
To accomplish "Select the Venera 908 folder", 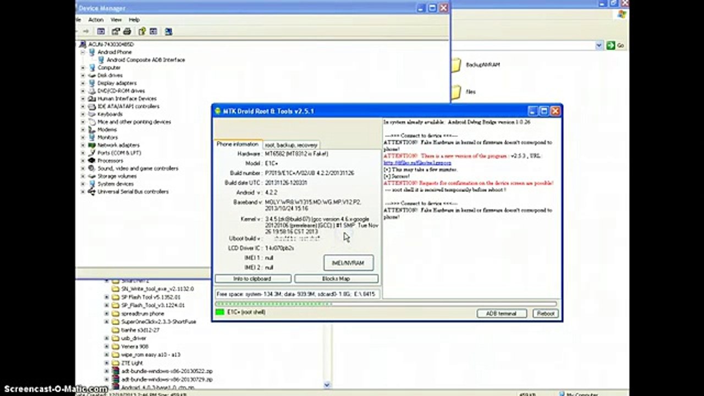I will (135, 346).
